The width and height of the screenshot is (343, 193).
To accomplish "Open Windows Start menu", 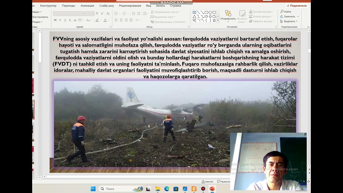I will coord(93,189).
